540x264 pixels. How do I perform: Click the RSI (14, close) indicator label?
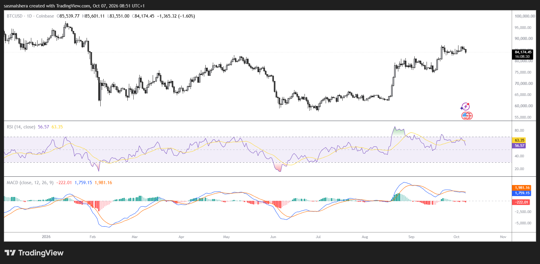point(21,127)
